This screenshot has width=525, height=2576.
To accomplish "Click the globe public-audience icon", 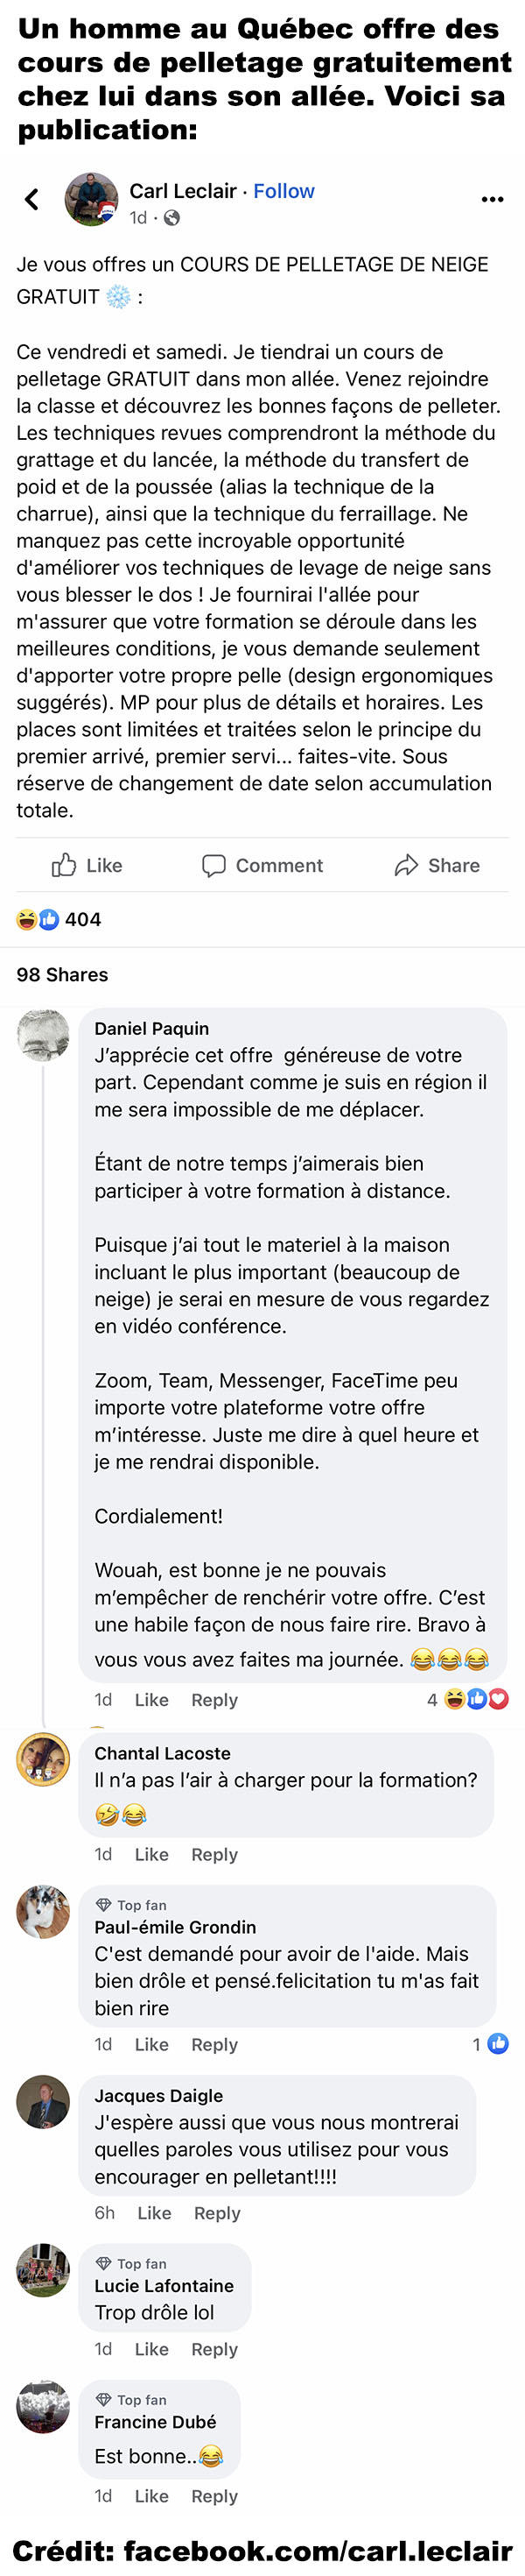I will pyautogui.click(x=171, y=218).
